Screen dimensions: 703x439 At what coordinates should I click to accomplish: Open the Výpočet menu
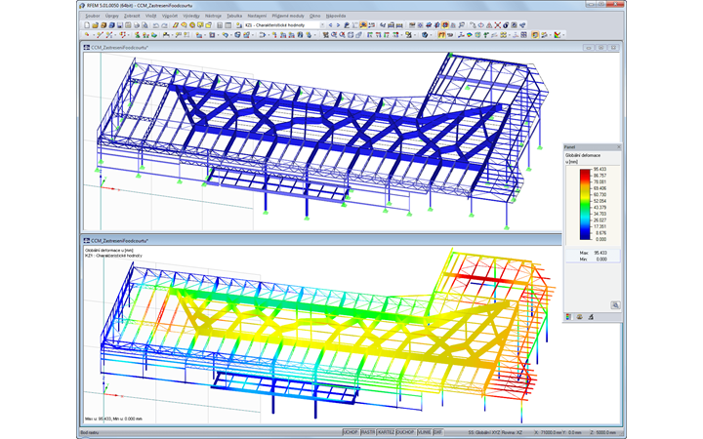point(170,16)
